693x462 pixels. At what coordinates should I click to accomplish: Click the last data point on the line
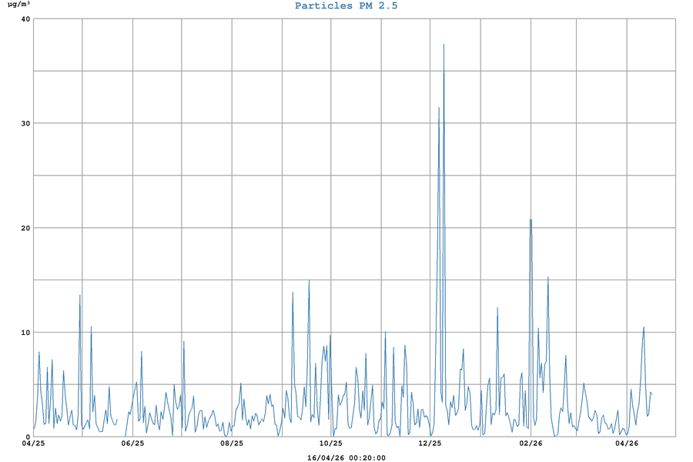(652, 395)
